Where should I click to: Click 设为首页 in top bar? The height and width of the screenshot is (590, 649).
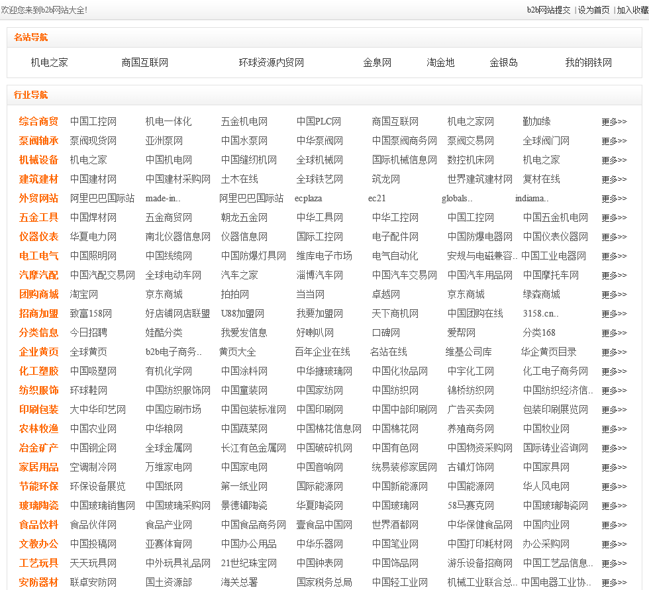tap(593, 10)
